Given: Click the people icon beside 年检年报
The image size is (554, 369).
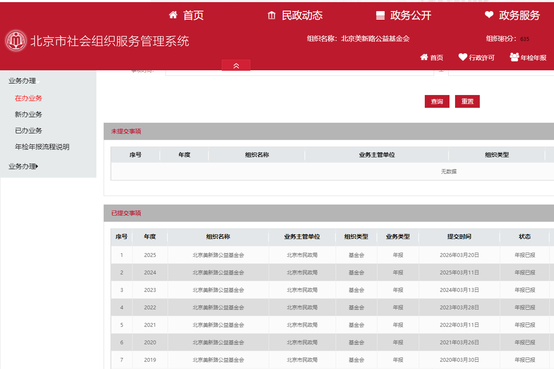Looking at the screenshot, I should coord(514,57).
